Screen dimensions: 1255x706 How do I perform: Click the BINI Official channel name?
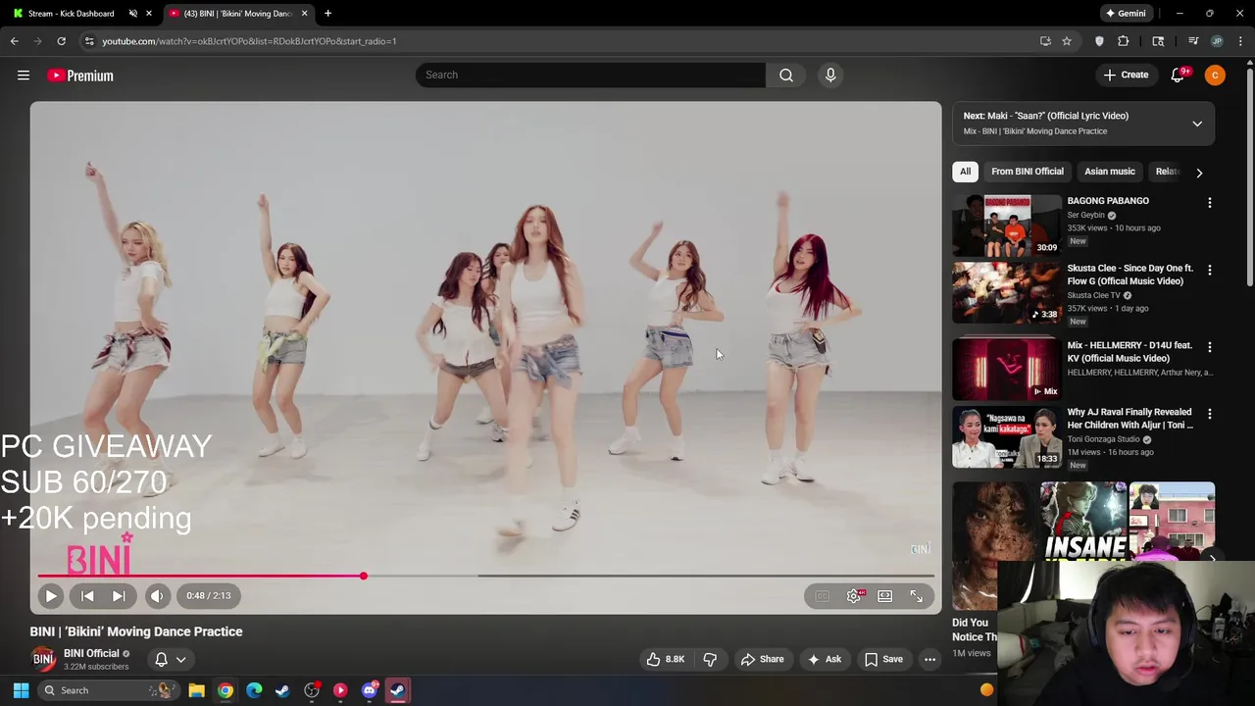pos(91,653)
